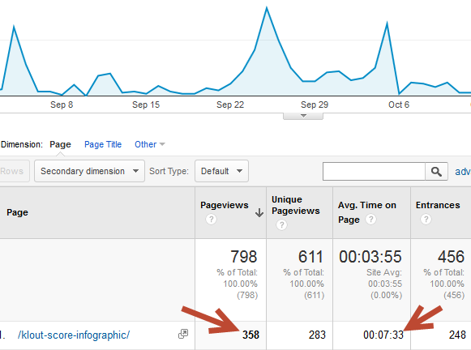Open help icon for Avg. Time on Page
Image resolution: width=471 pixels, height=350 pixels.
371,219
